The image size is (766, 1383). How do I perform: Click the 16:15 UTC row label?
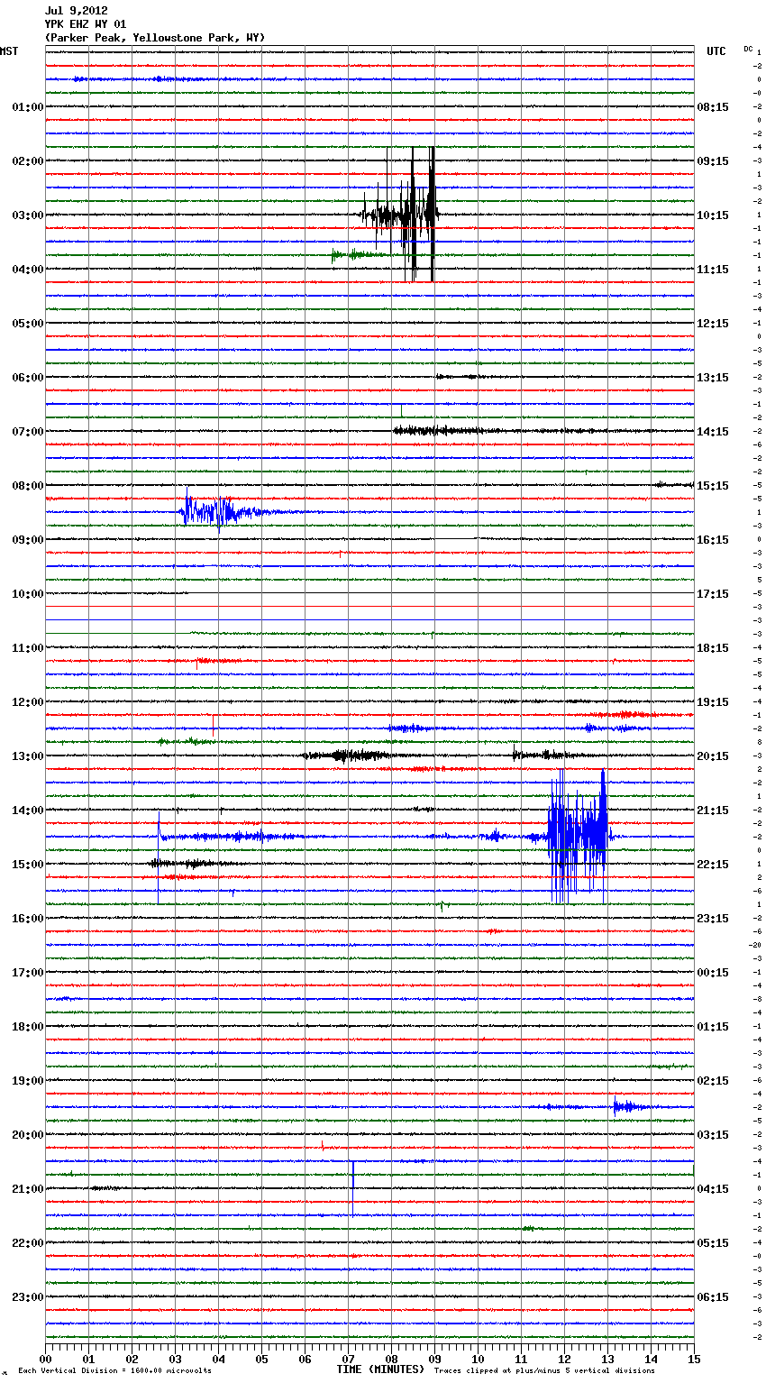[x=713, y=540]
